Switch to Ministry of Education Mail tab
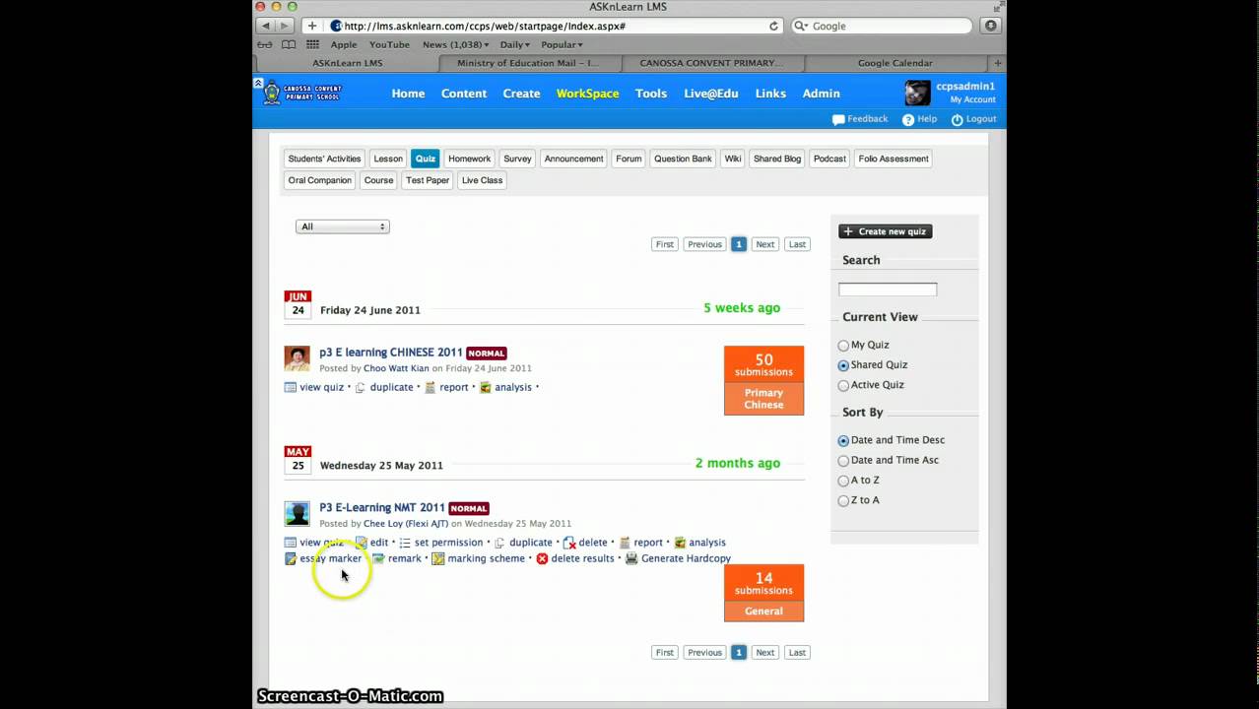This screenshot has height=709, width=1259. (x=528, y=63)
